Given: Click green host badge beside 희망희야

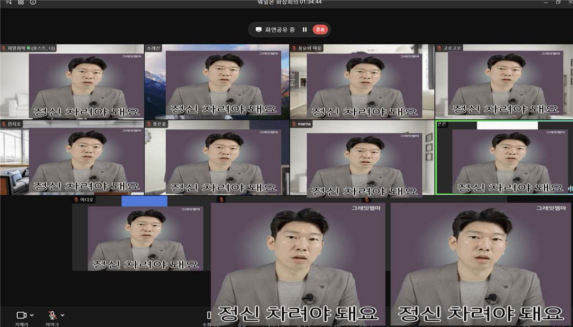Looking at the screenshot, I should pyautogui.click(x=28, y=48).
